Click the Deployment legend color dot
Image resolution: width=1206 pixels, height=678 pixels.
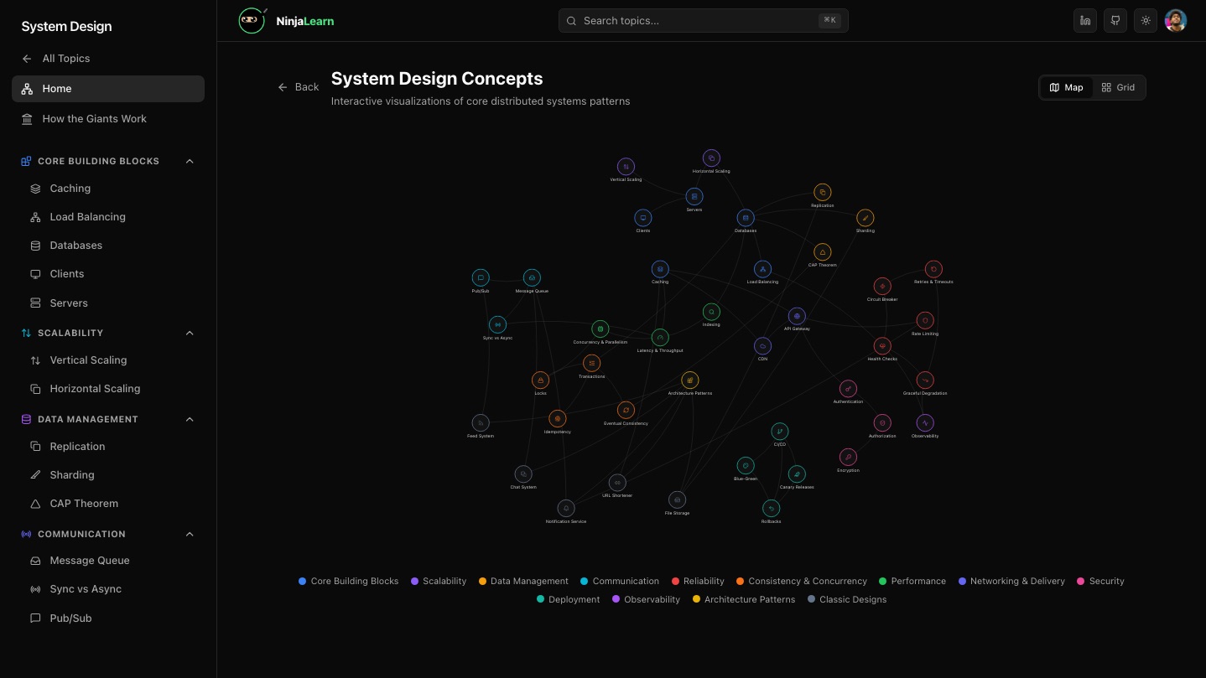coord(541,599)
